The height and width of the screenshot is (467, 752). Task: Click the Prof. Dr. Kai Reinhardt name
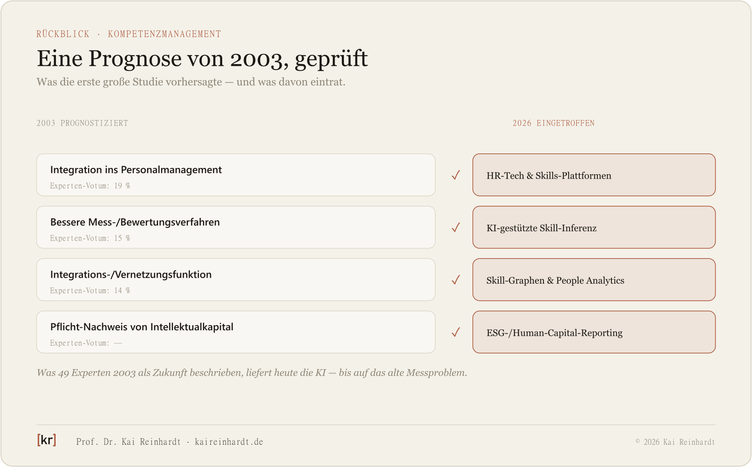tap(128, 442)
